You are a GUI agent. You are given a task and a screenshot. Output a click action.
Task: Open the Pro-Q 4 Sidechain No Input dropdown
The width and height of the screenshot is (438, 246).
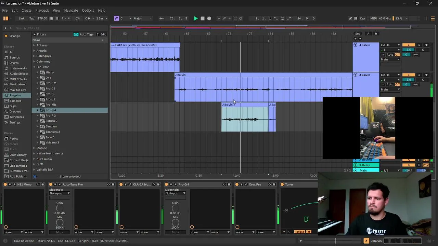(175, 193)
